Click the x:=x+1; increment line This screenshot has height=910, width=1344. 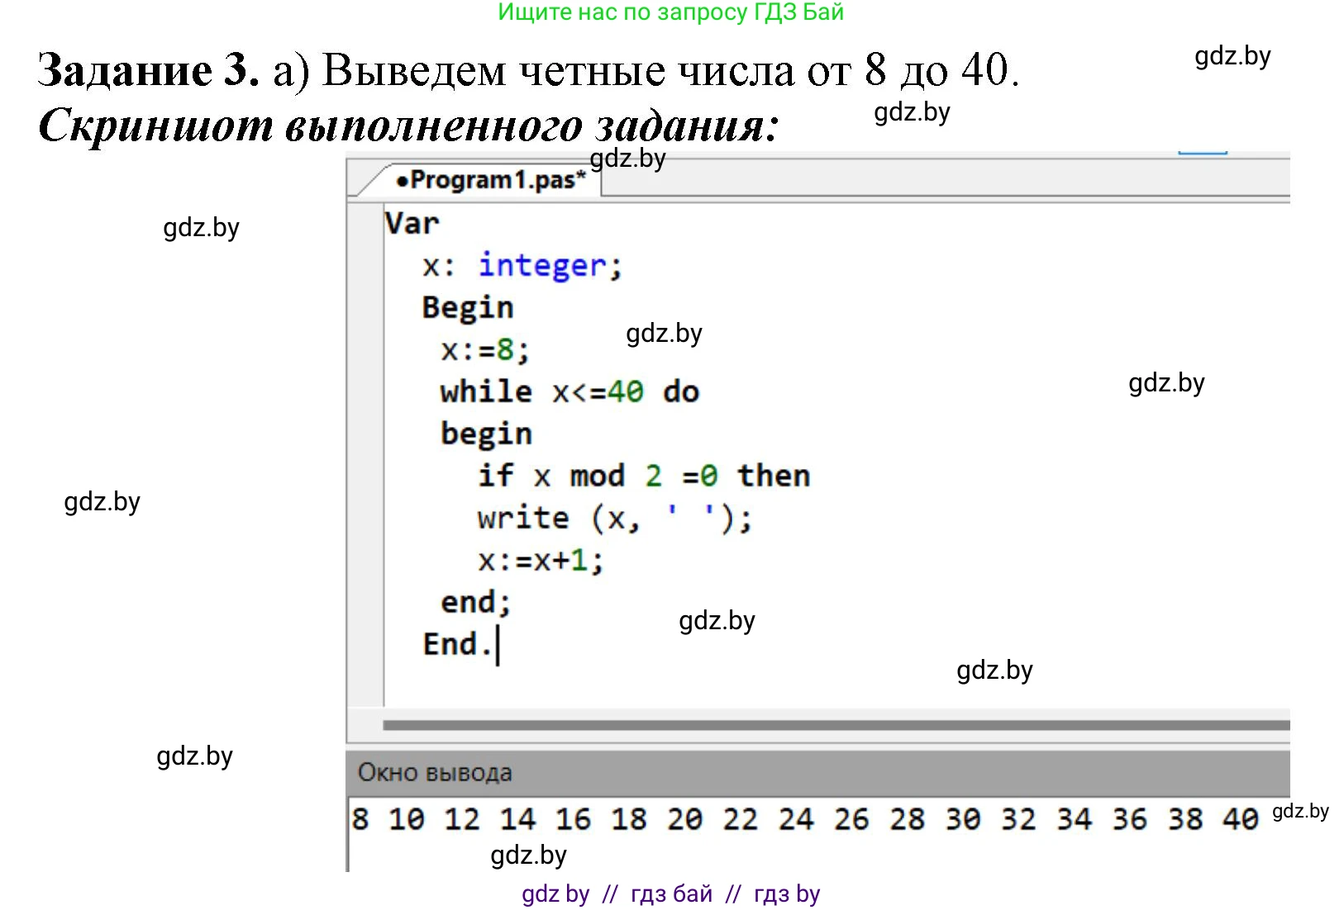[x=541, y=561]
